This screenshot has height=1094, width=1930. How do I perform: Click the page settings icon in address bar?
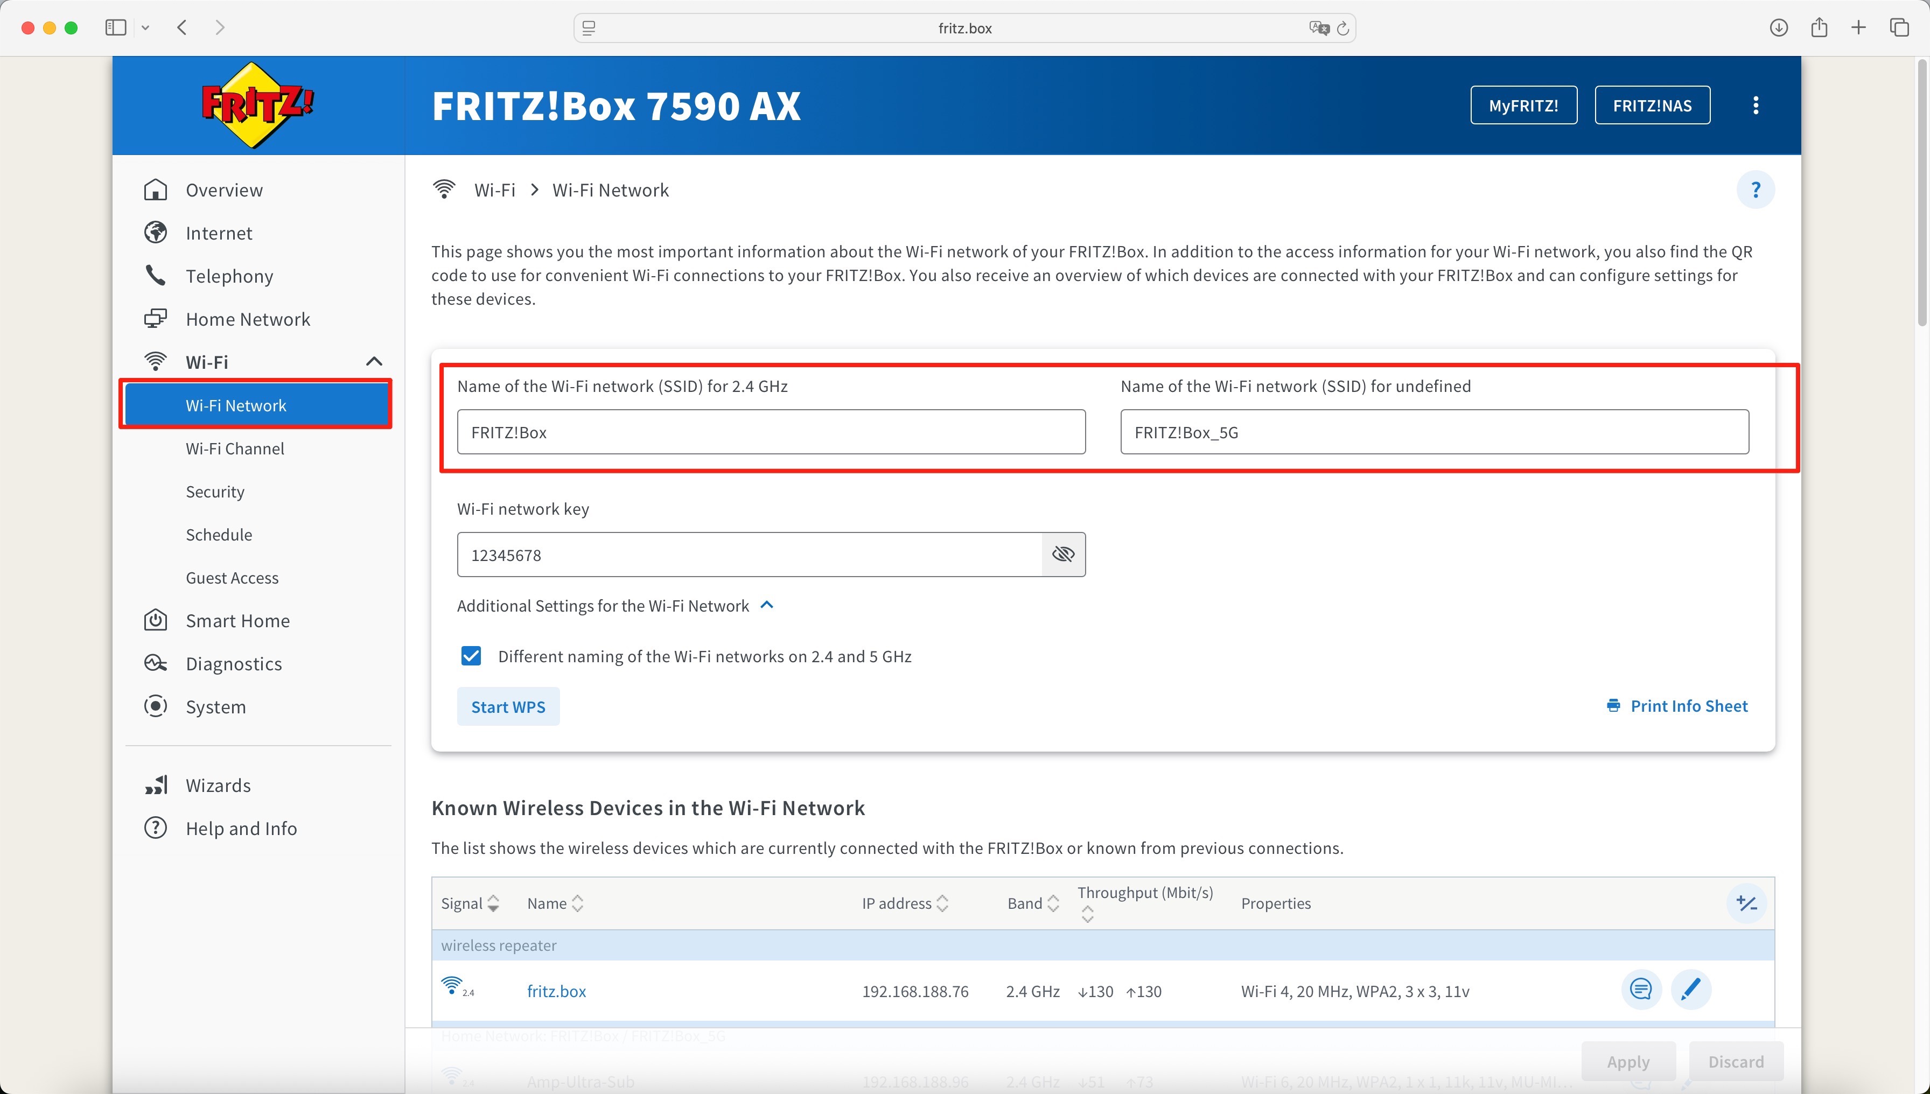[x=589, y=28]
